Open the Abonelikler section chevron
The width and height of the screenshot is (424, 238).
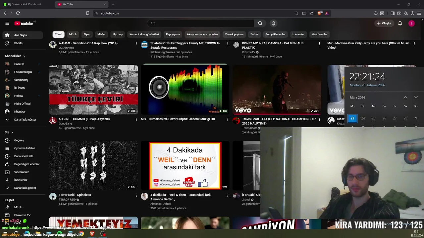click(24, 56)
